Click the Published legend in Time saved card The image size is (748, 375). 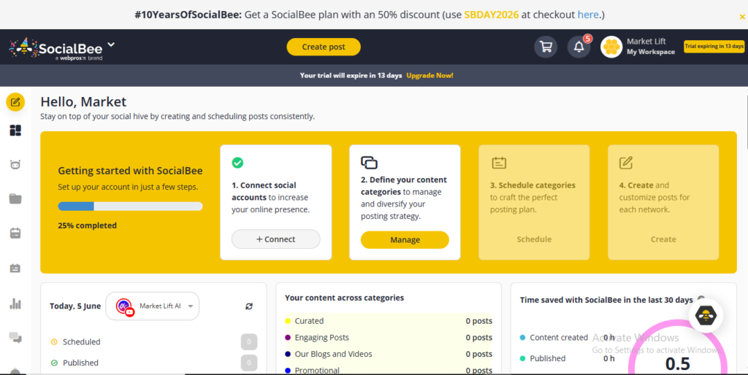543,358
